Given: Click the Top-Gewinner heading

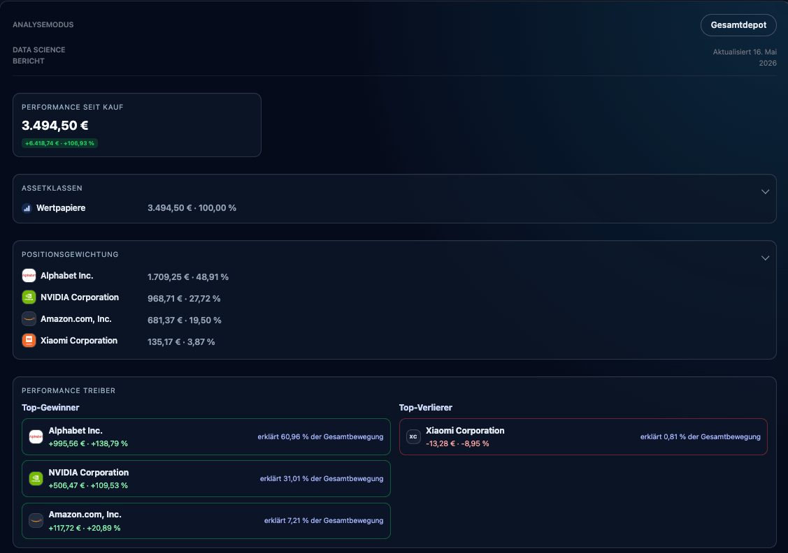Looking at the screenshot, I should click(x=50, y=408).
